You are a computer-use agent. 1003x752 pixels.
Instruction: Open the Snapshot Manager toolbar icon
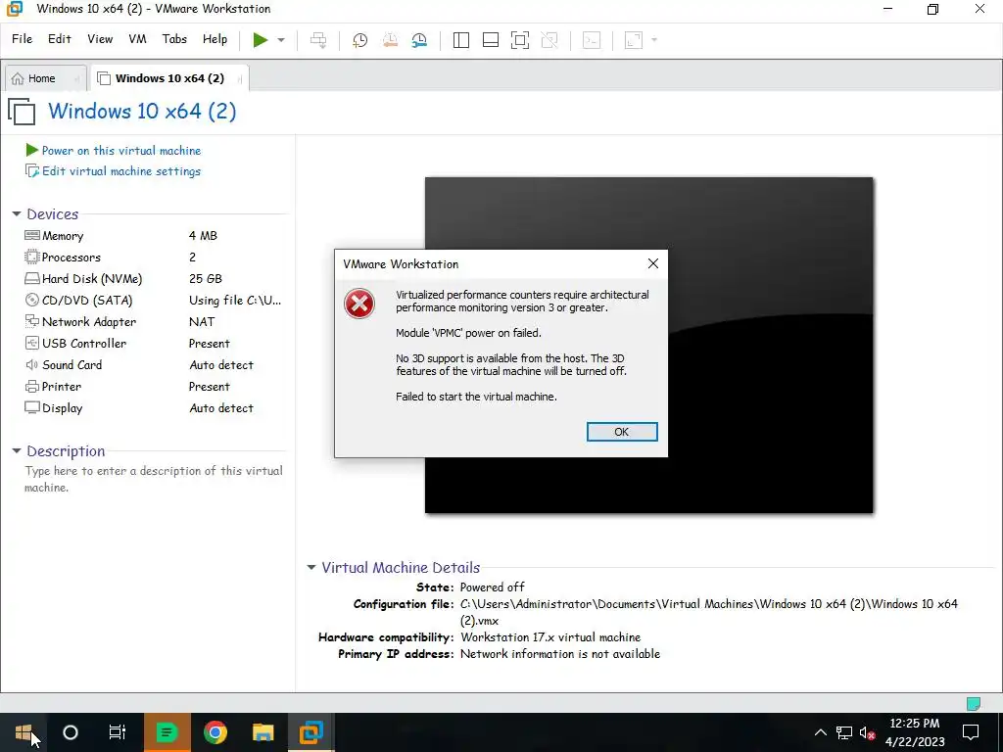[419, 39]
